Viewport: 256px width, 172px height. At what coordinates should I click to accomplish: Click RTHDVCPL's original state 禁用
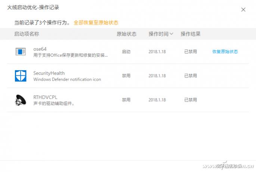126,100
